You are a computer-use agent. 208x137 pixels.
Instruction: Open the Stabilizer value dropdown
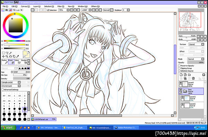[x=128, y=10]
